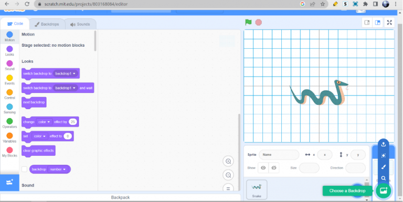Enter full screen stage mode
Viewport: 403px width, 202px height.
(389, 23)
